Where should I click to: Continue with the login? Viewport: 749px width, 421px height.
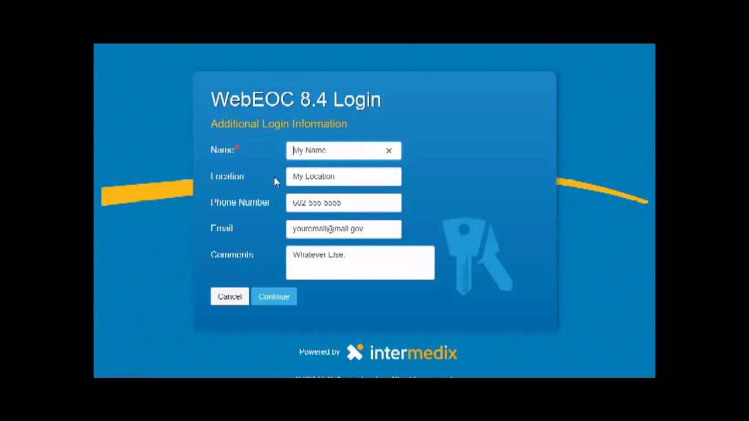tap(274, 296)
